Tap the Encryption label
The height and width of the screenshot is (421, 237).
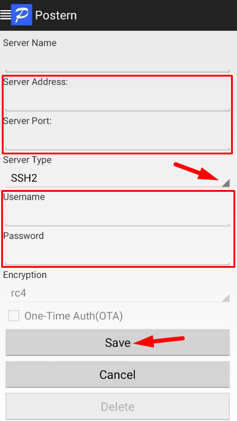click(25, 275)
